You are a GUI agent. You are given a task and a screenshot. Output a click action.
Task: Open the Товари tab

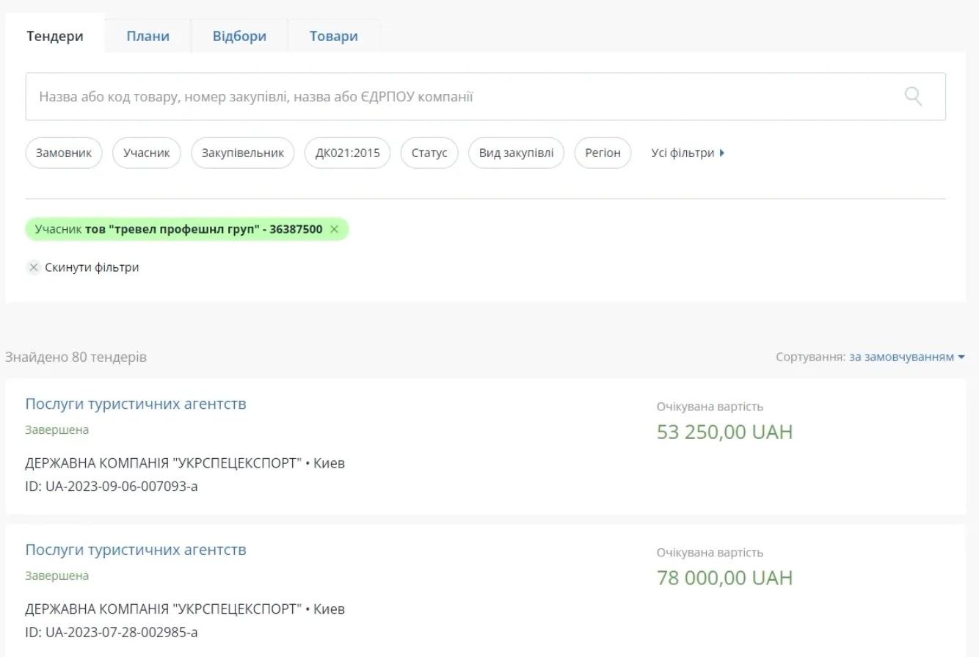333,36
